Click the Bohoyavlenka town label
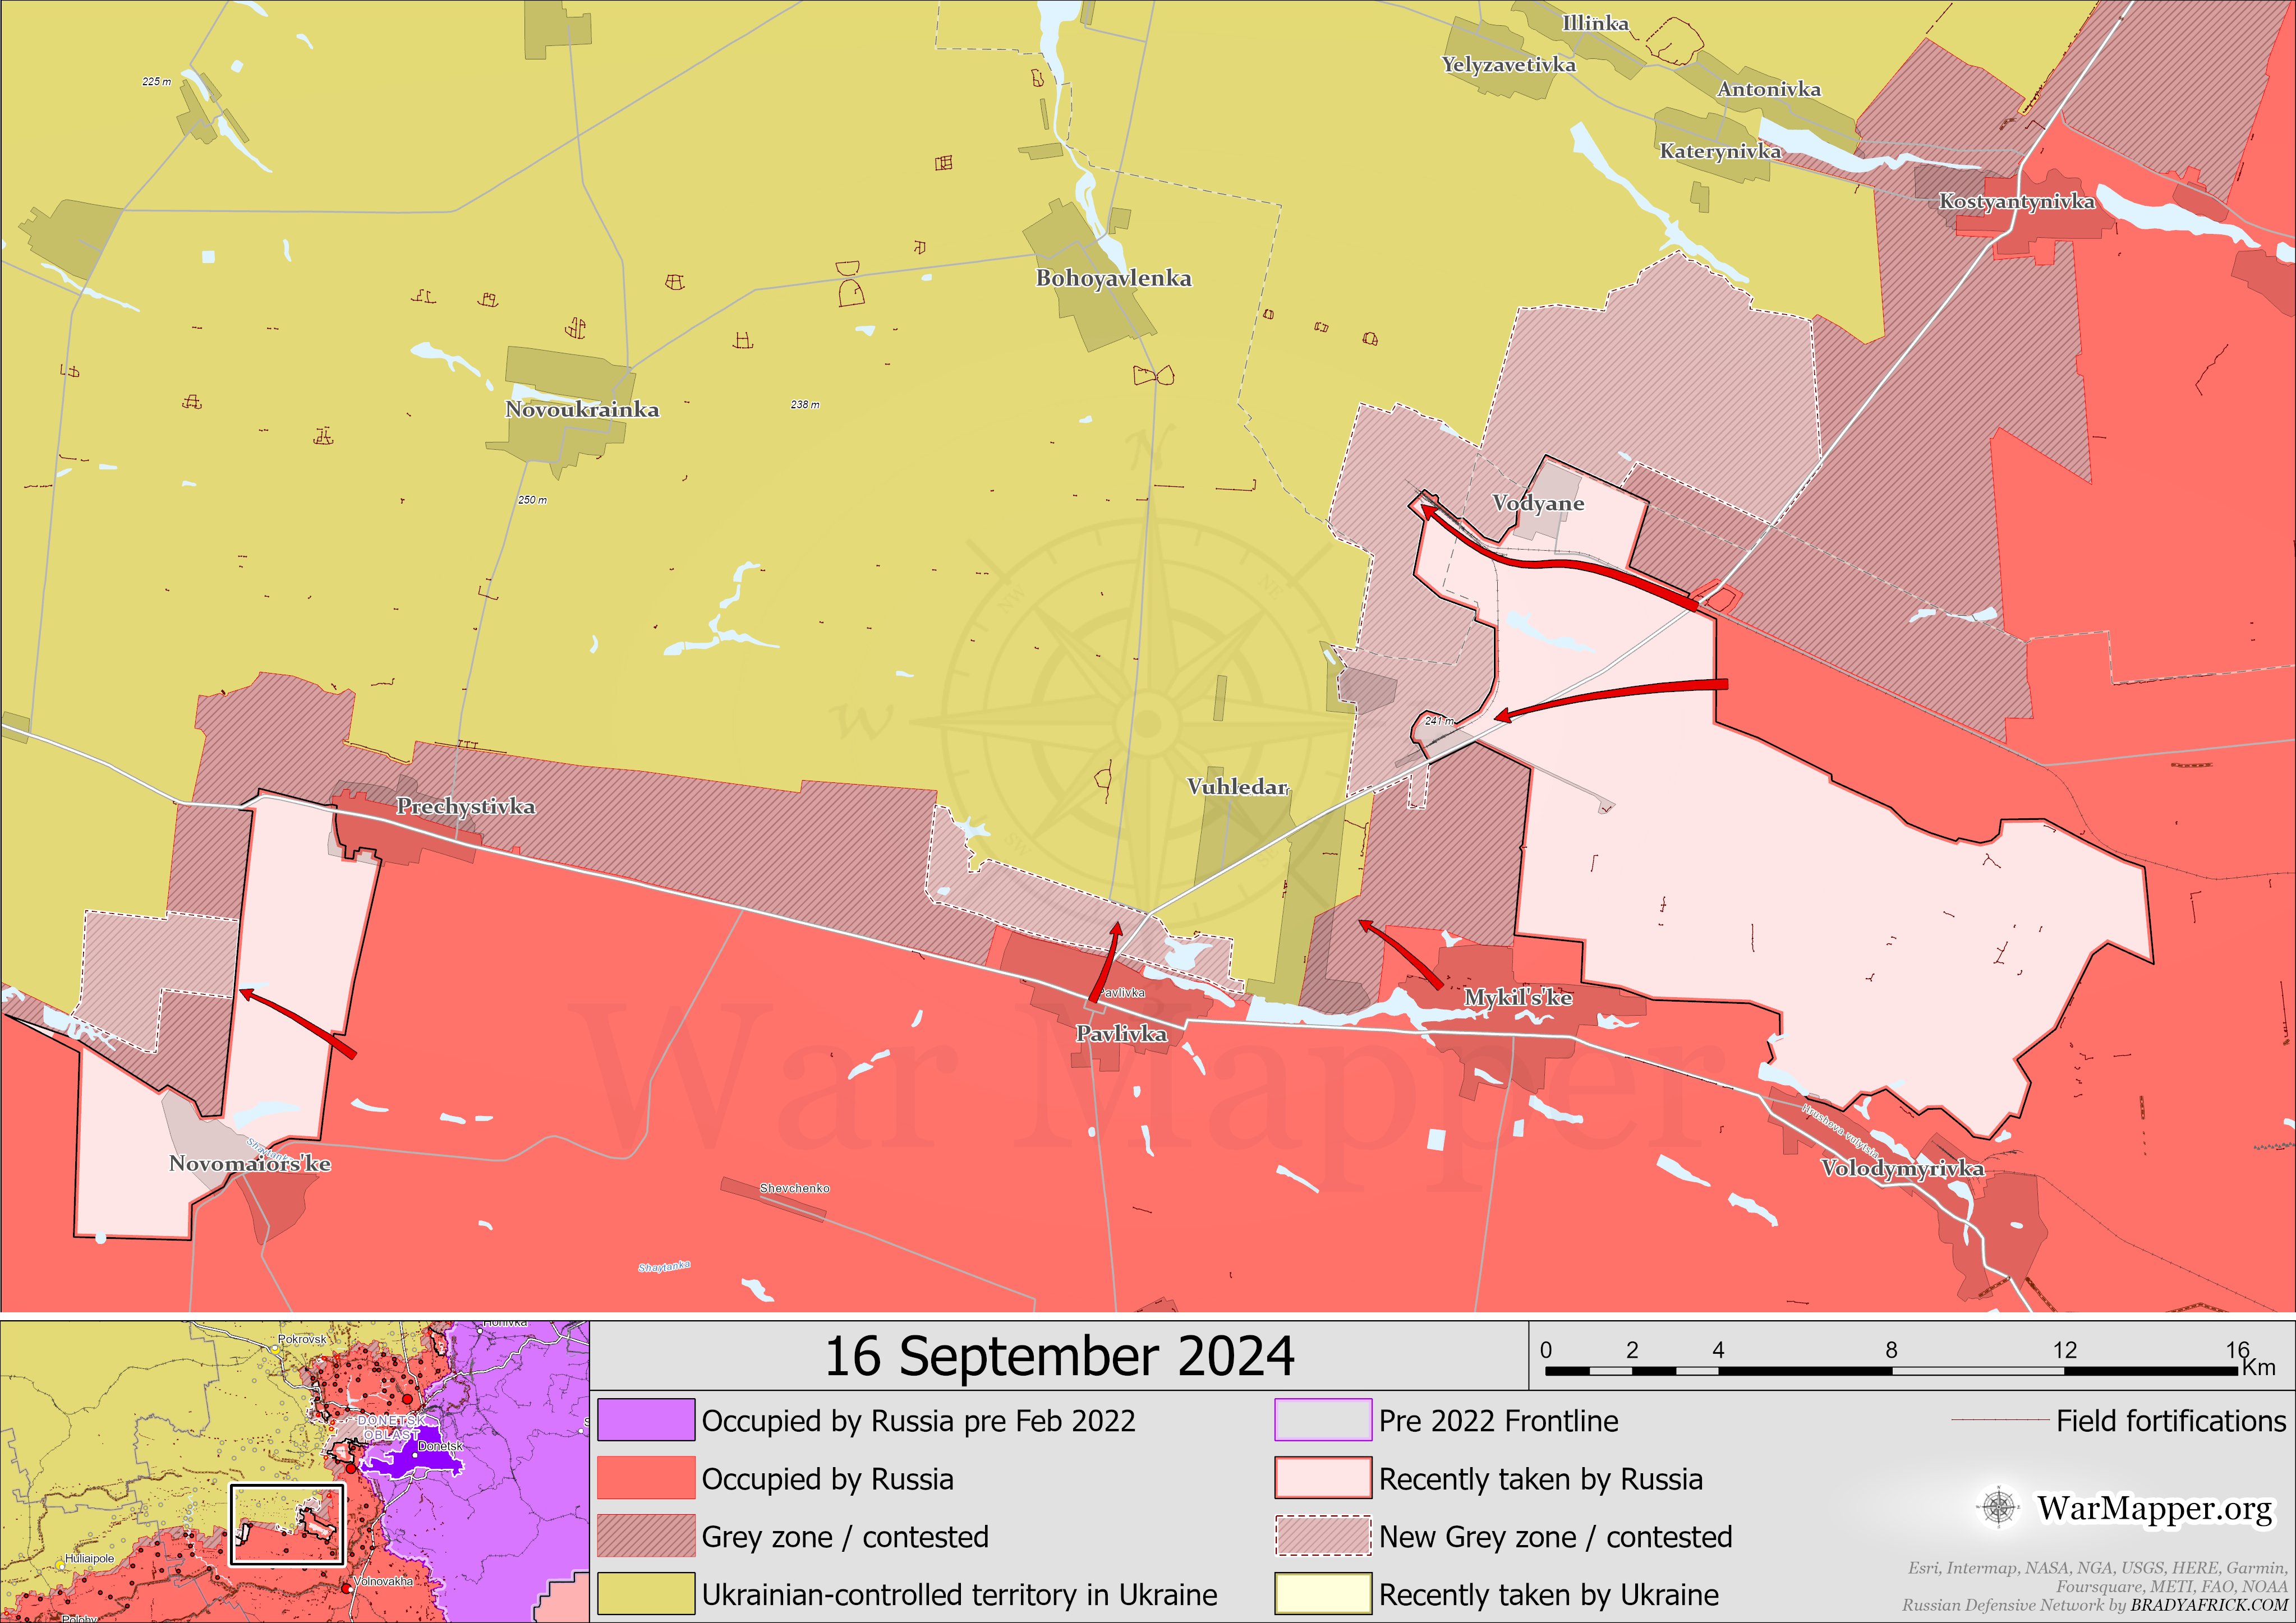Viewport: 2296px width, 1623px height. coord(1113,278)
